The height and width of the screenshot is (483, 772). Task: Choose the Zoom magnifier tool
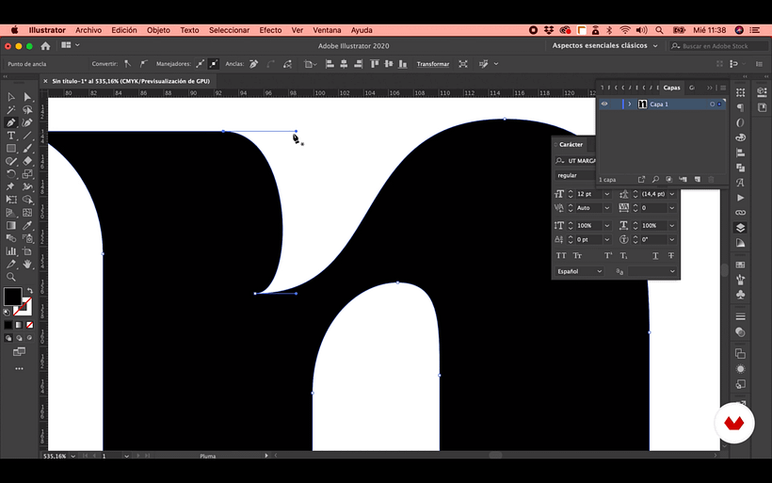click(11, 277)
